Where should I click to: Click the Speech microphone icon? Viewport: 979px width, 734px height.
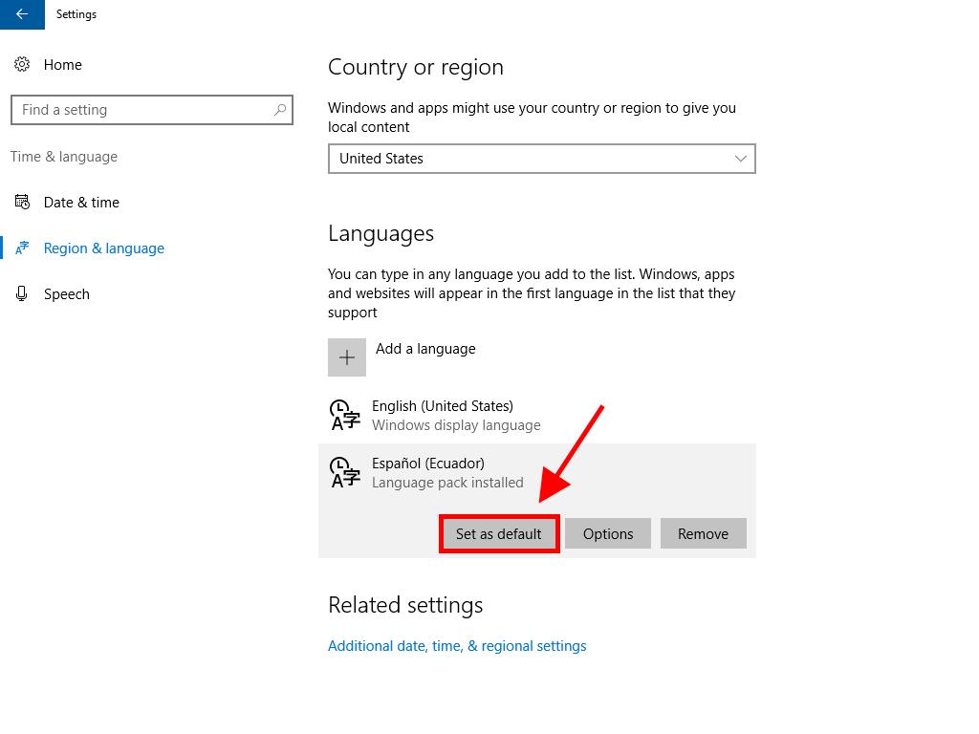point(21,293)
